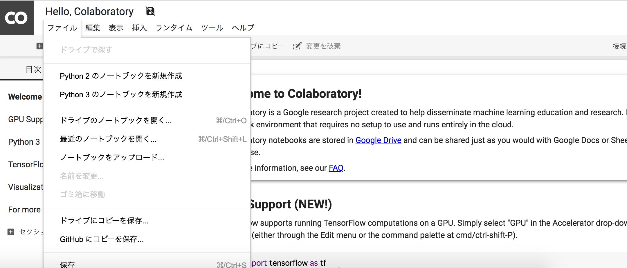Click the Welcome to Colaboratory! heading
627x268 pixels.
pos(306,94)
